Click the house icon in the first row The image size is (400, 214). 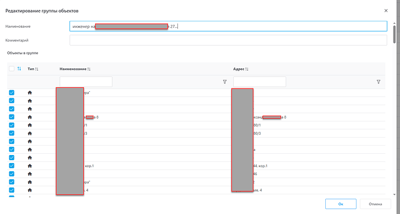(x=30, y=93)
